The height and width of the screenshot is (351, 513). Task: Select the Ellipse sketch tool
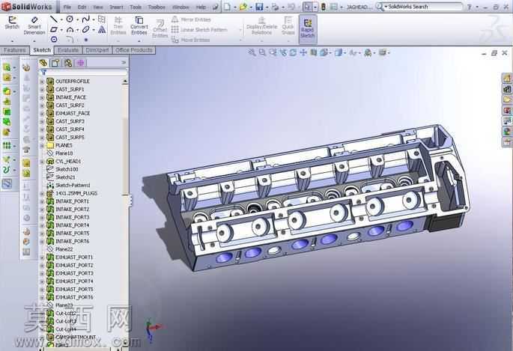tap(85, 30)
